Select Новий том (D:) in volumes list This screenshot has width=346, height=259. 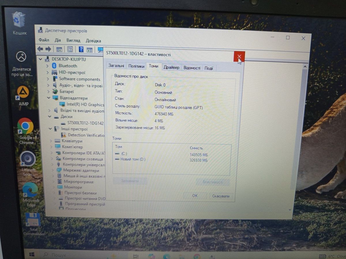pyautogui.click(x=133, y=159)
